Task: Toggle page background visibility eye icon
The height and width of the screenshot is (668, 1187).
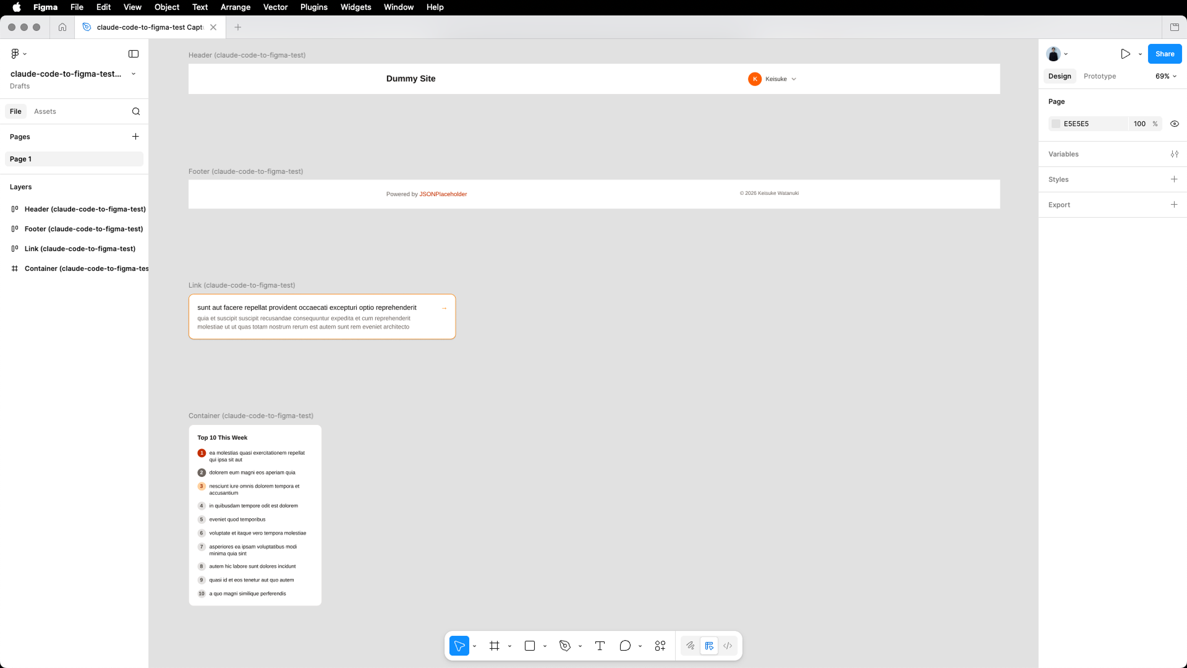Action: click(1175, 124)
